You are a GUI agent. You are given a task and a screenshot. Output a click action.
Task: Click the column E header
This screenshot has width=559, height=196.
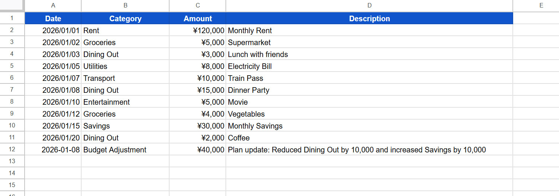[541, 5]
